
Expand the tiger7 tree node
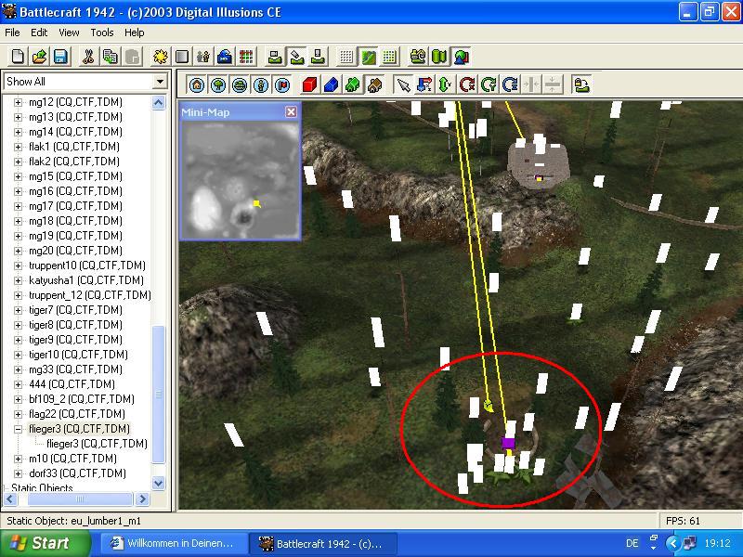(18, 310)
